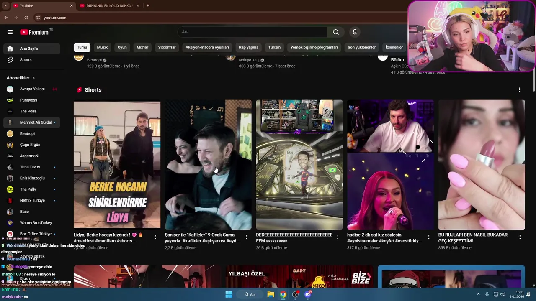Open the YILBAŞI ÖZEL Biz Bize video
Viewport: 536px width, 301px height.
point(299,277)
